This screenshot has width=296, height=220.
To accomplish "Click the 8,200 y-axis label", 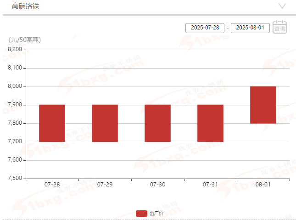I will coord(15,50).
